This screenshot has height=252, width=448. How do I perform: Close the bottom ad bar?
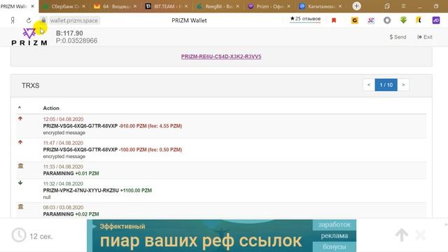pyautogui.click(x=421, y=235)
